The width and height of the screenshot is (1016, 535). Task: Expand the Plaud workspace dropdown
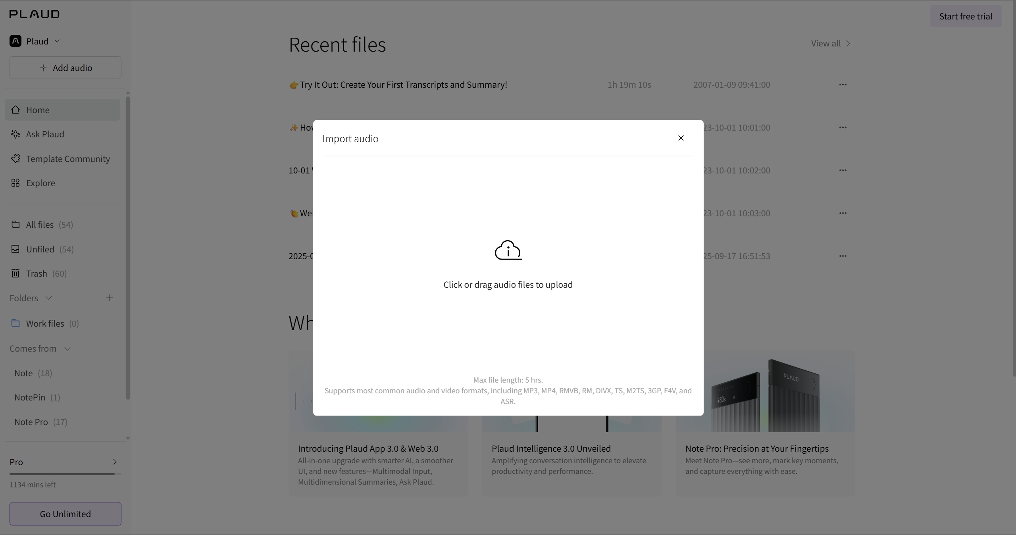[57, 41]
